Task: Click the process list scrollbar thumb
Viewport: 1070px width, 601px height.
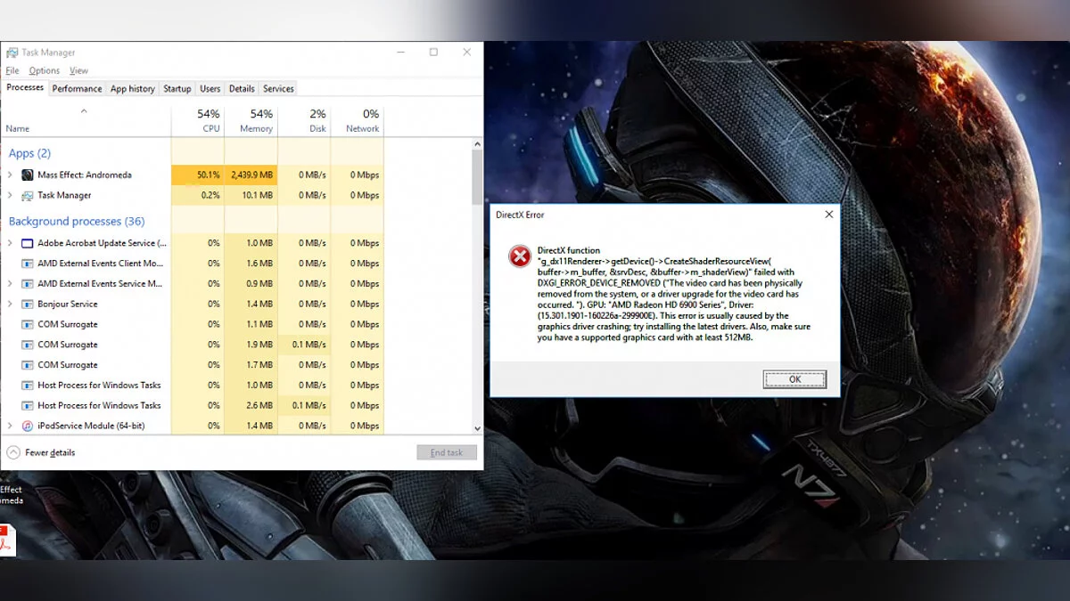Action: click(477, 177)
